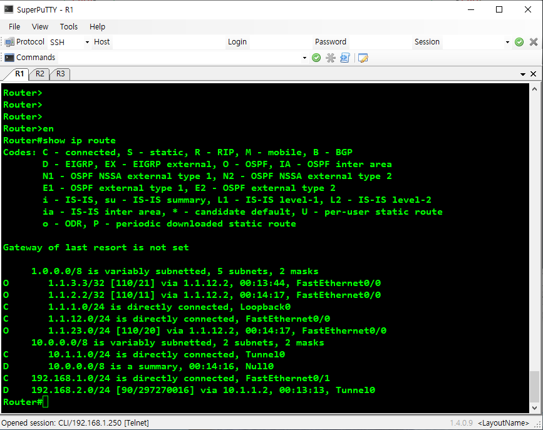Click the 1.1.1.0/24 Loopback0 route line
Screen dimensions: 543x430
tap(147, 307)
